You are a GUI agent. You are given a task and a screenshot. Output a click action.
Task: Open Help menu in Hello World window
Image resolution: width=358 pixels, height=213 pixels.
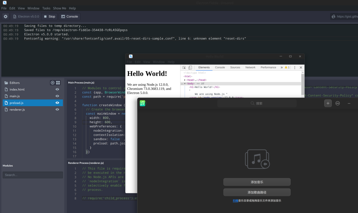tap(171, 62)
